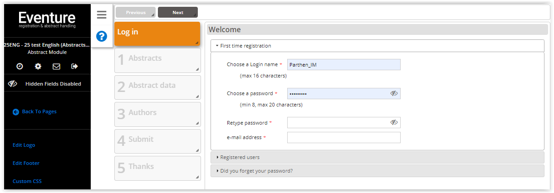This screenshot has height=193, width=554.
Task: Click the logout exit icon
Action: pos(75,66)
